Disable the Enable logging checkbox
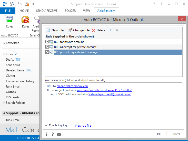 (x=46, y=126)
